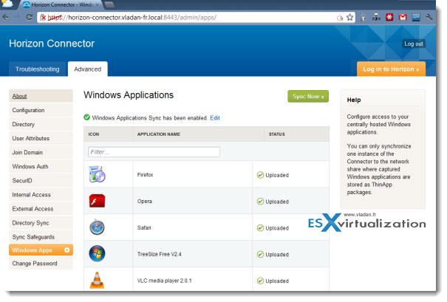Click the Log in to Horizon button
447x302 pixels.
[391, 69]
